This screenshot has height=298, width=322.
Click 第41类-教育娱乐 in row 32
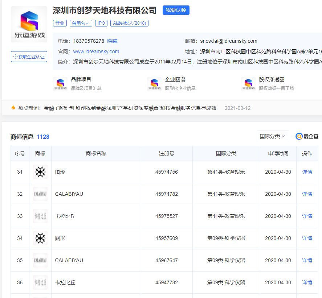point(226,194)
